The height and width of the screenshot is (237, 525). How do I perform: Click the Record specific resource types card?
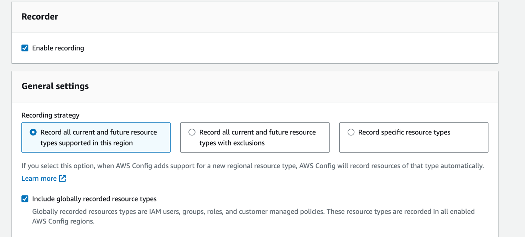[x=414, y=137]
